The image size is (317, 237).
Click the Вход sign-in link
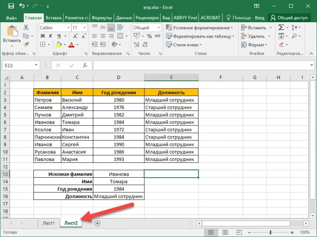point(260,18)
